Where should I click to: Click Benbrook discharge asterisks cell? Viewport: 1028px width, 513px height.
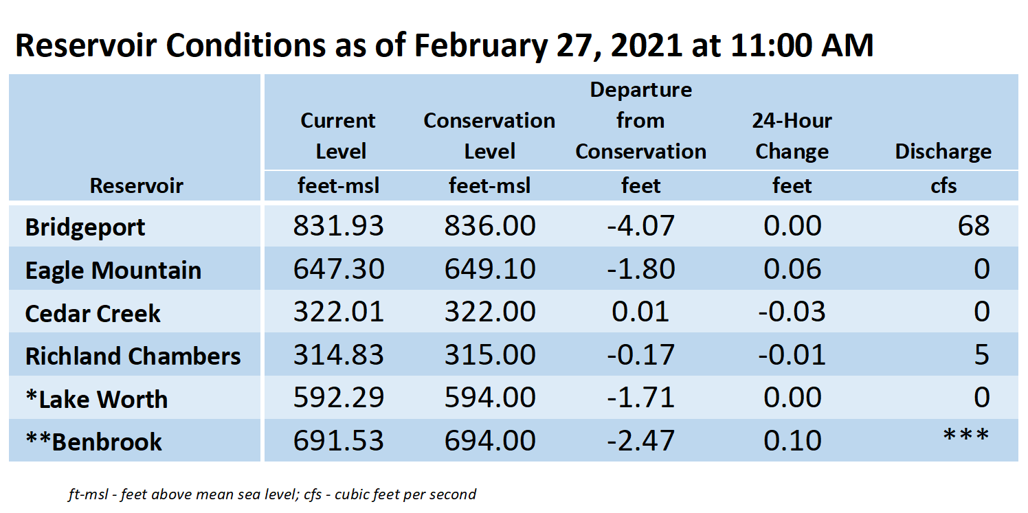[x=966, y=437]
